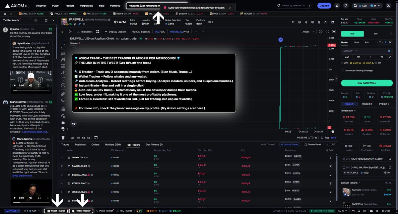Take a chart snapshot with camera icon
398x214 pixels.
[334, 32]
